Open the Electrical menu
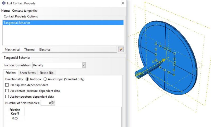Viewport: 211px width, 127px height. click(45, 49)
